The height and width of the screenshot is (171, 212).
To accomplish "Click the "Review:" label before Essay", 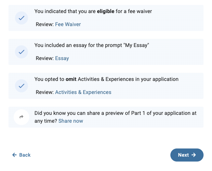I will click(x=45, y=58).
